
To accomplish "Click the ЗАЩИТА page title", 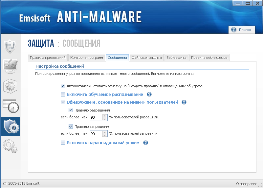I will point(41,43).
